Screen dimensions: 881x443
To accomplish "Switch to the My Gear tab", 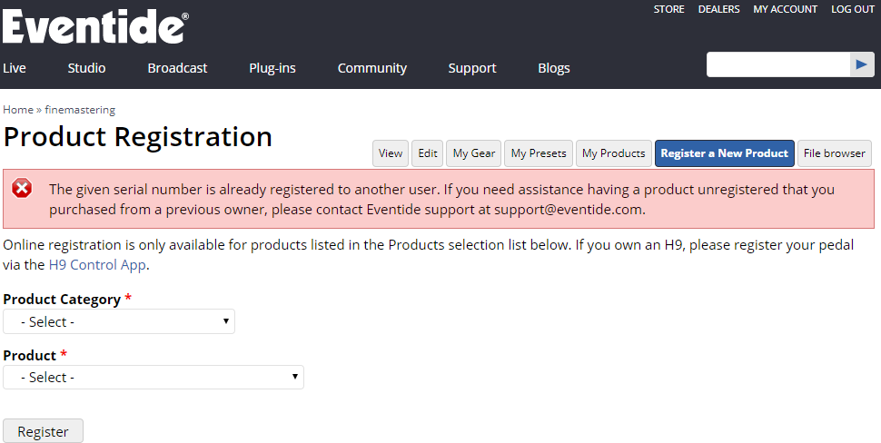I will [474, 153].
